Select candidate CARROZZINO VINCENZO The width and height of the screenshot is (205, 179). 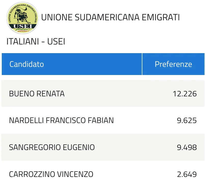click(x=51, y=174)
